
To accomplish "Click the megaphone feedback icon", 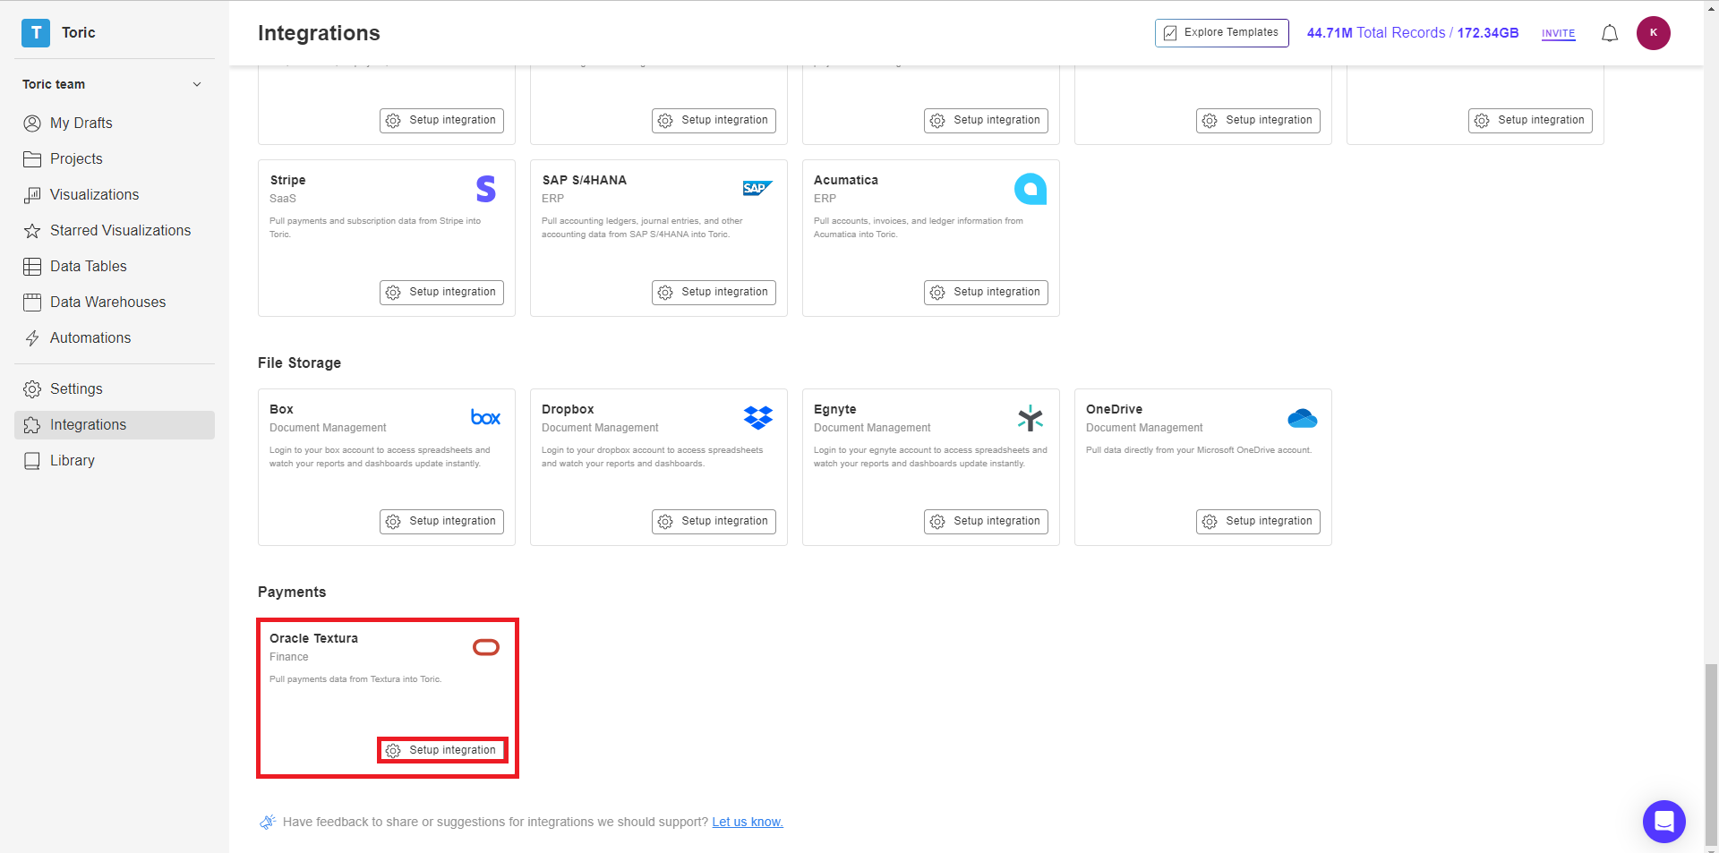I will click(267, 822).
